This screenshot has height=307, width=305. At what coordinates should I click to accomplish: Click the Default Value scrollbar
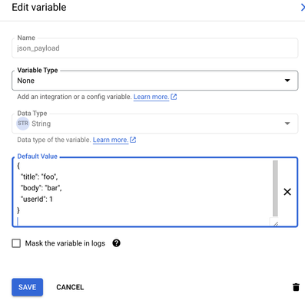pyautogui.click(x=275, y=188)
